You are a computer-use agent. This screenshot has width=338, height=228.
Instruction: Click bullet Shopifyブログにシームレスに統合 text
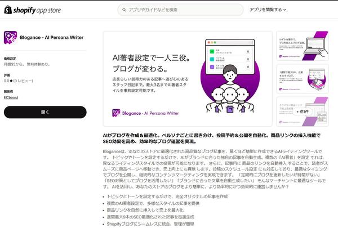(x=150, y=224)
